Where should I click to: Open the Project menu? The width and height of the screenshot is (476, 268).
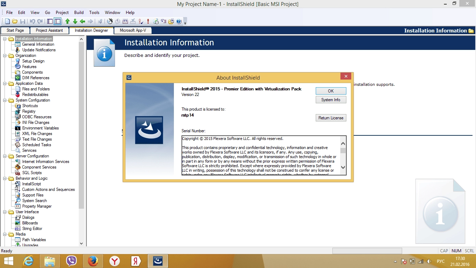pos(62,12)
